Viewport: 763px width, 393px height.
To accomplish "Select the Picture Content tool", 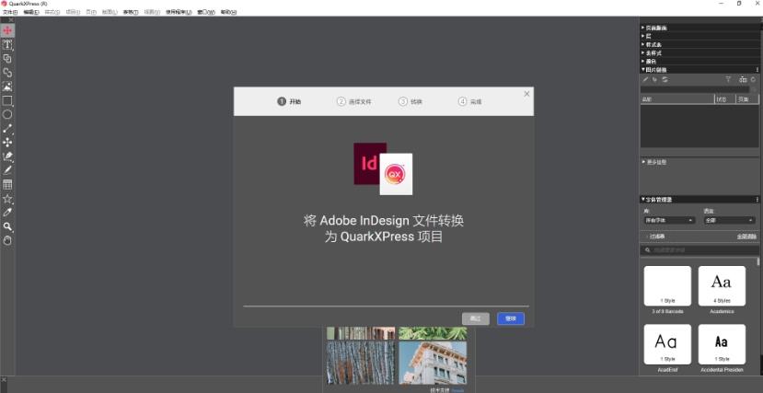I will tap(7, 87).
